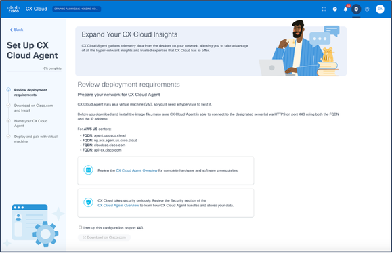Click the Cisco logo
The height and width of the screenshot is (253, 392).
click(14, 9)
